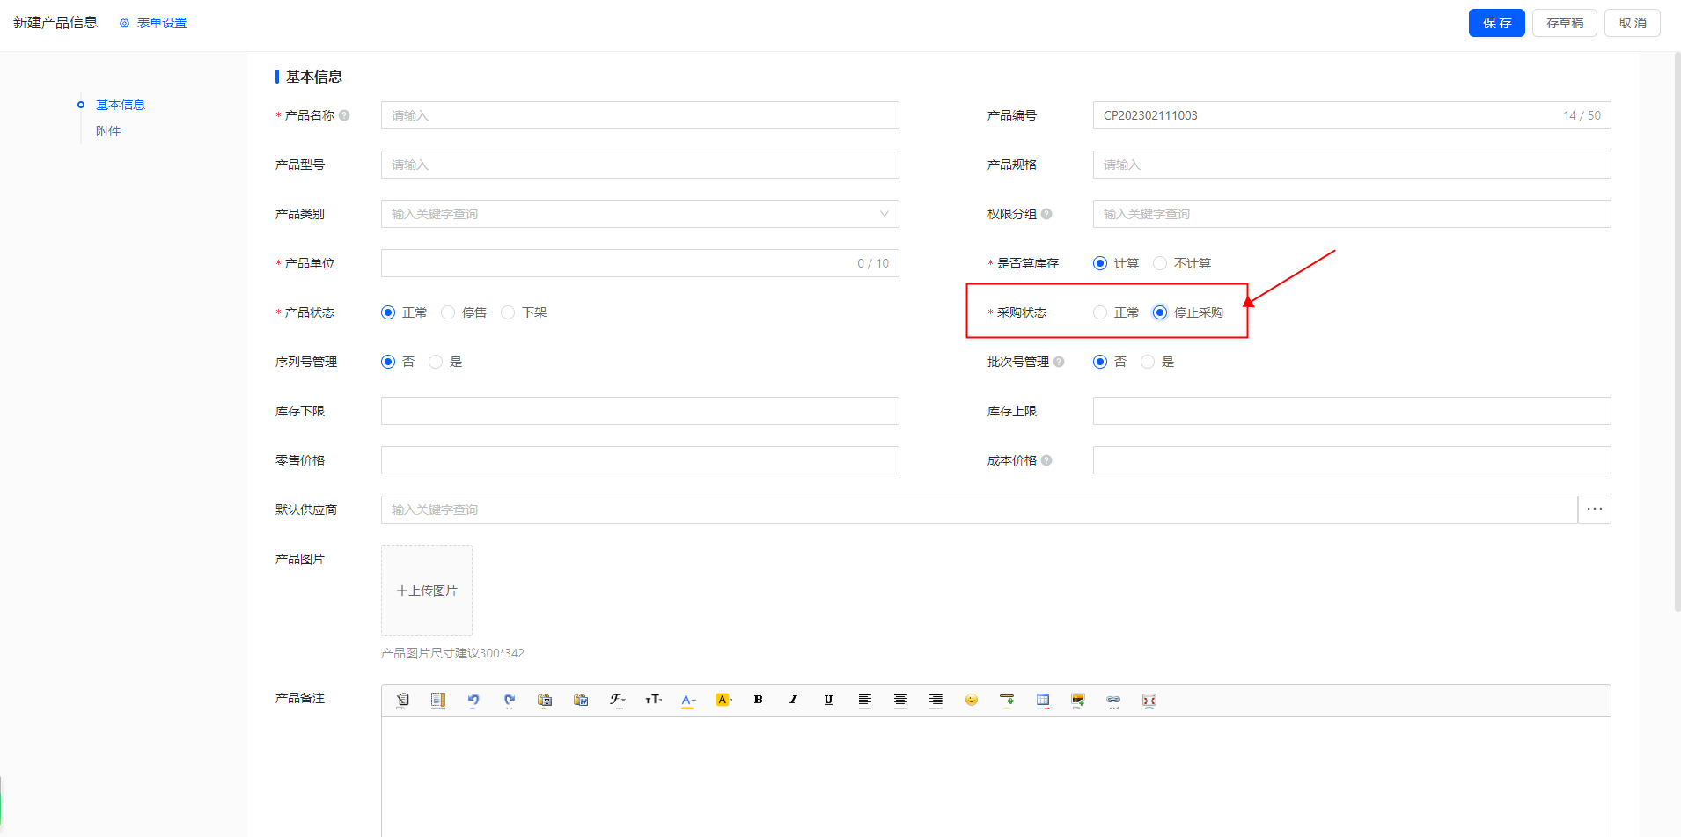1681x837 pixels.
Task: Click the 库存上限 input field
Action: [1352, 411]
